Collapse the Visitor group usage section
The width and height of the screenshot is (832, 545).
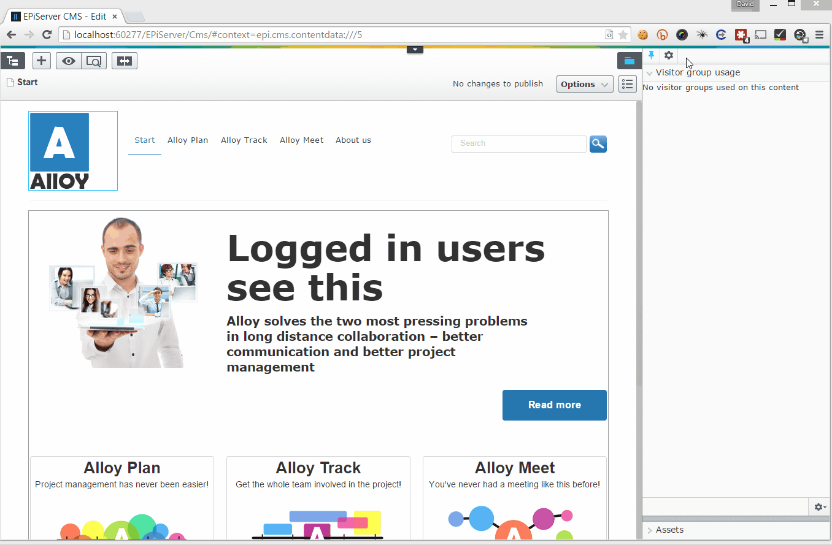tap(650, 73)
